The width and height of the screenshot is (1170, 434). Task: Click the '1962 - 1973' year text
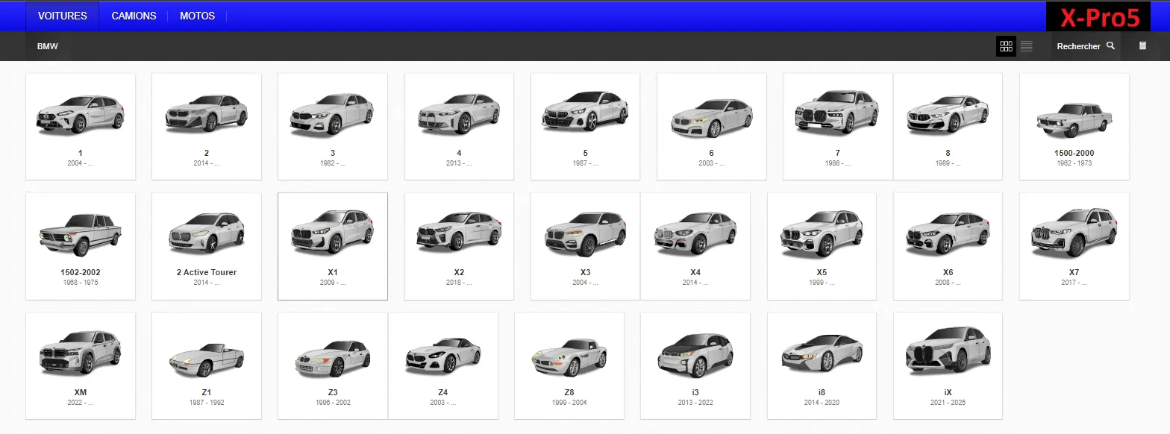[x=1074, y=163]
